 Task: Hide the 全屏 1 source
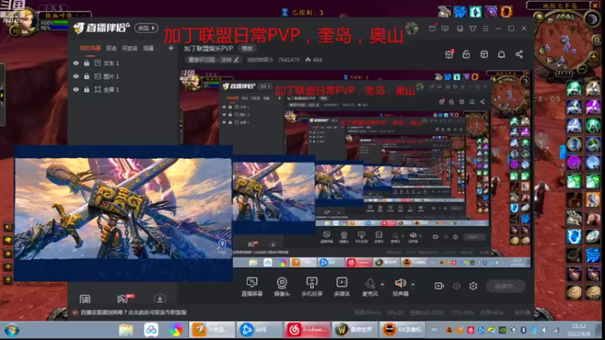76,89
